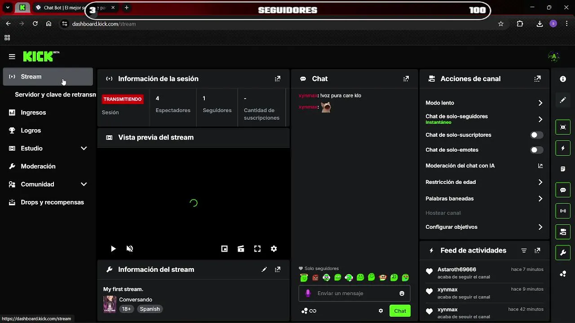Viewport: 575px width, 323px height.
Task: Toggle the stream preview widget icon in sidebar
Action: click(x=563, y=127)
